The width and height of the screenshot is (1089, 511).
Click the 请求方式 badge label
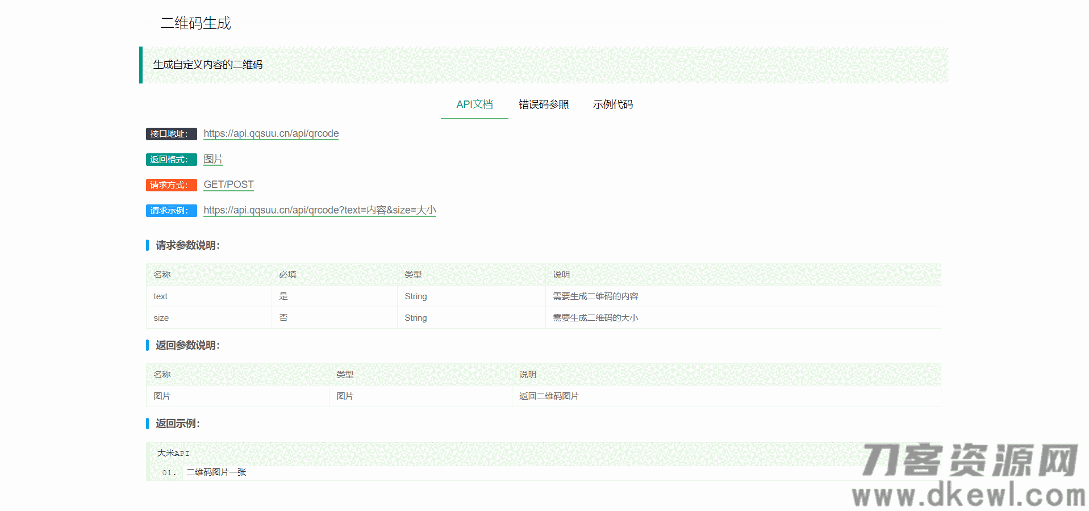tap(171, 185)
